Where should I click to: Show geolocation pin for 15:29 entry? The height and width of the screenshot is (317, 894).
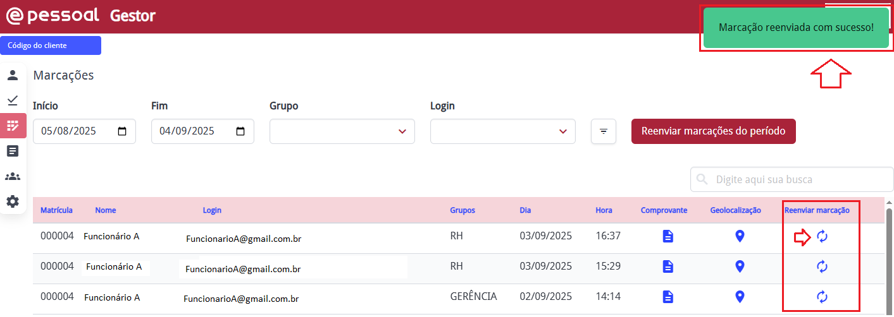tap(740, 266)
